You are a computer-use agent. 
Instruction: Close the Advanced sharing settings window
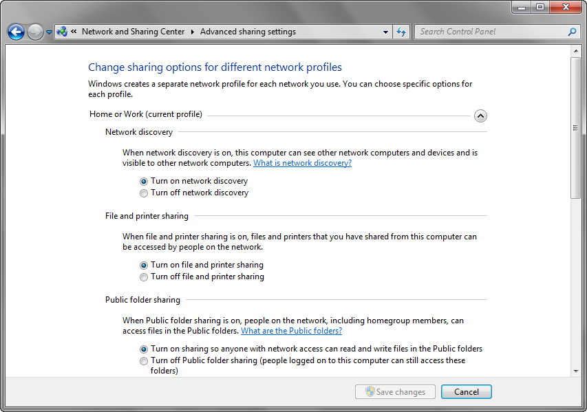[566, 7]
